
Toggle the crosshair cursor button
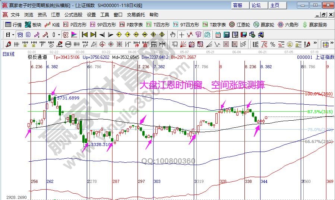pos(181,35)
